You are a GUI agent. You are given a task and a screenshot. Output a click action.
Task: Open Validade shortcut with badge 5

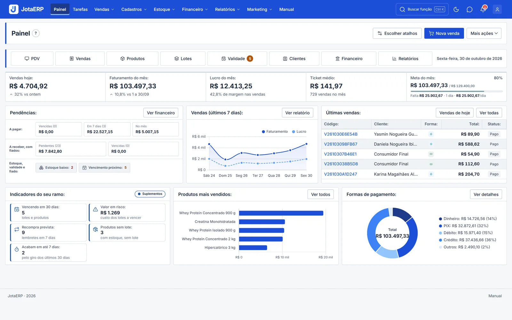[x=237, y=59]
